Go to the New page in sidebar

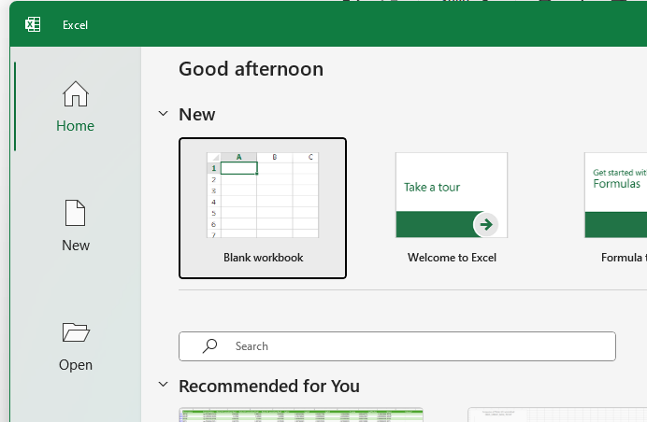(76, 226)
